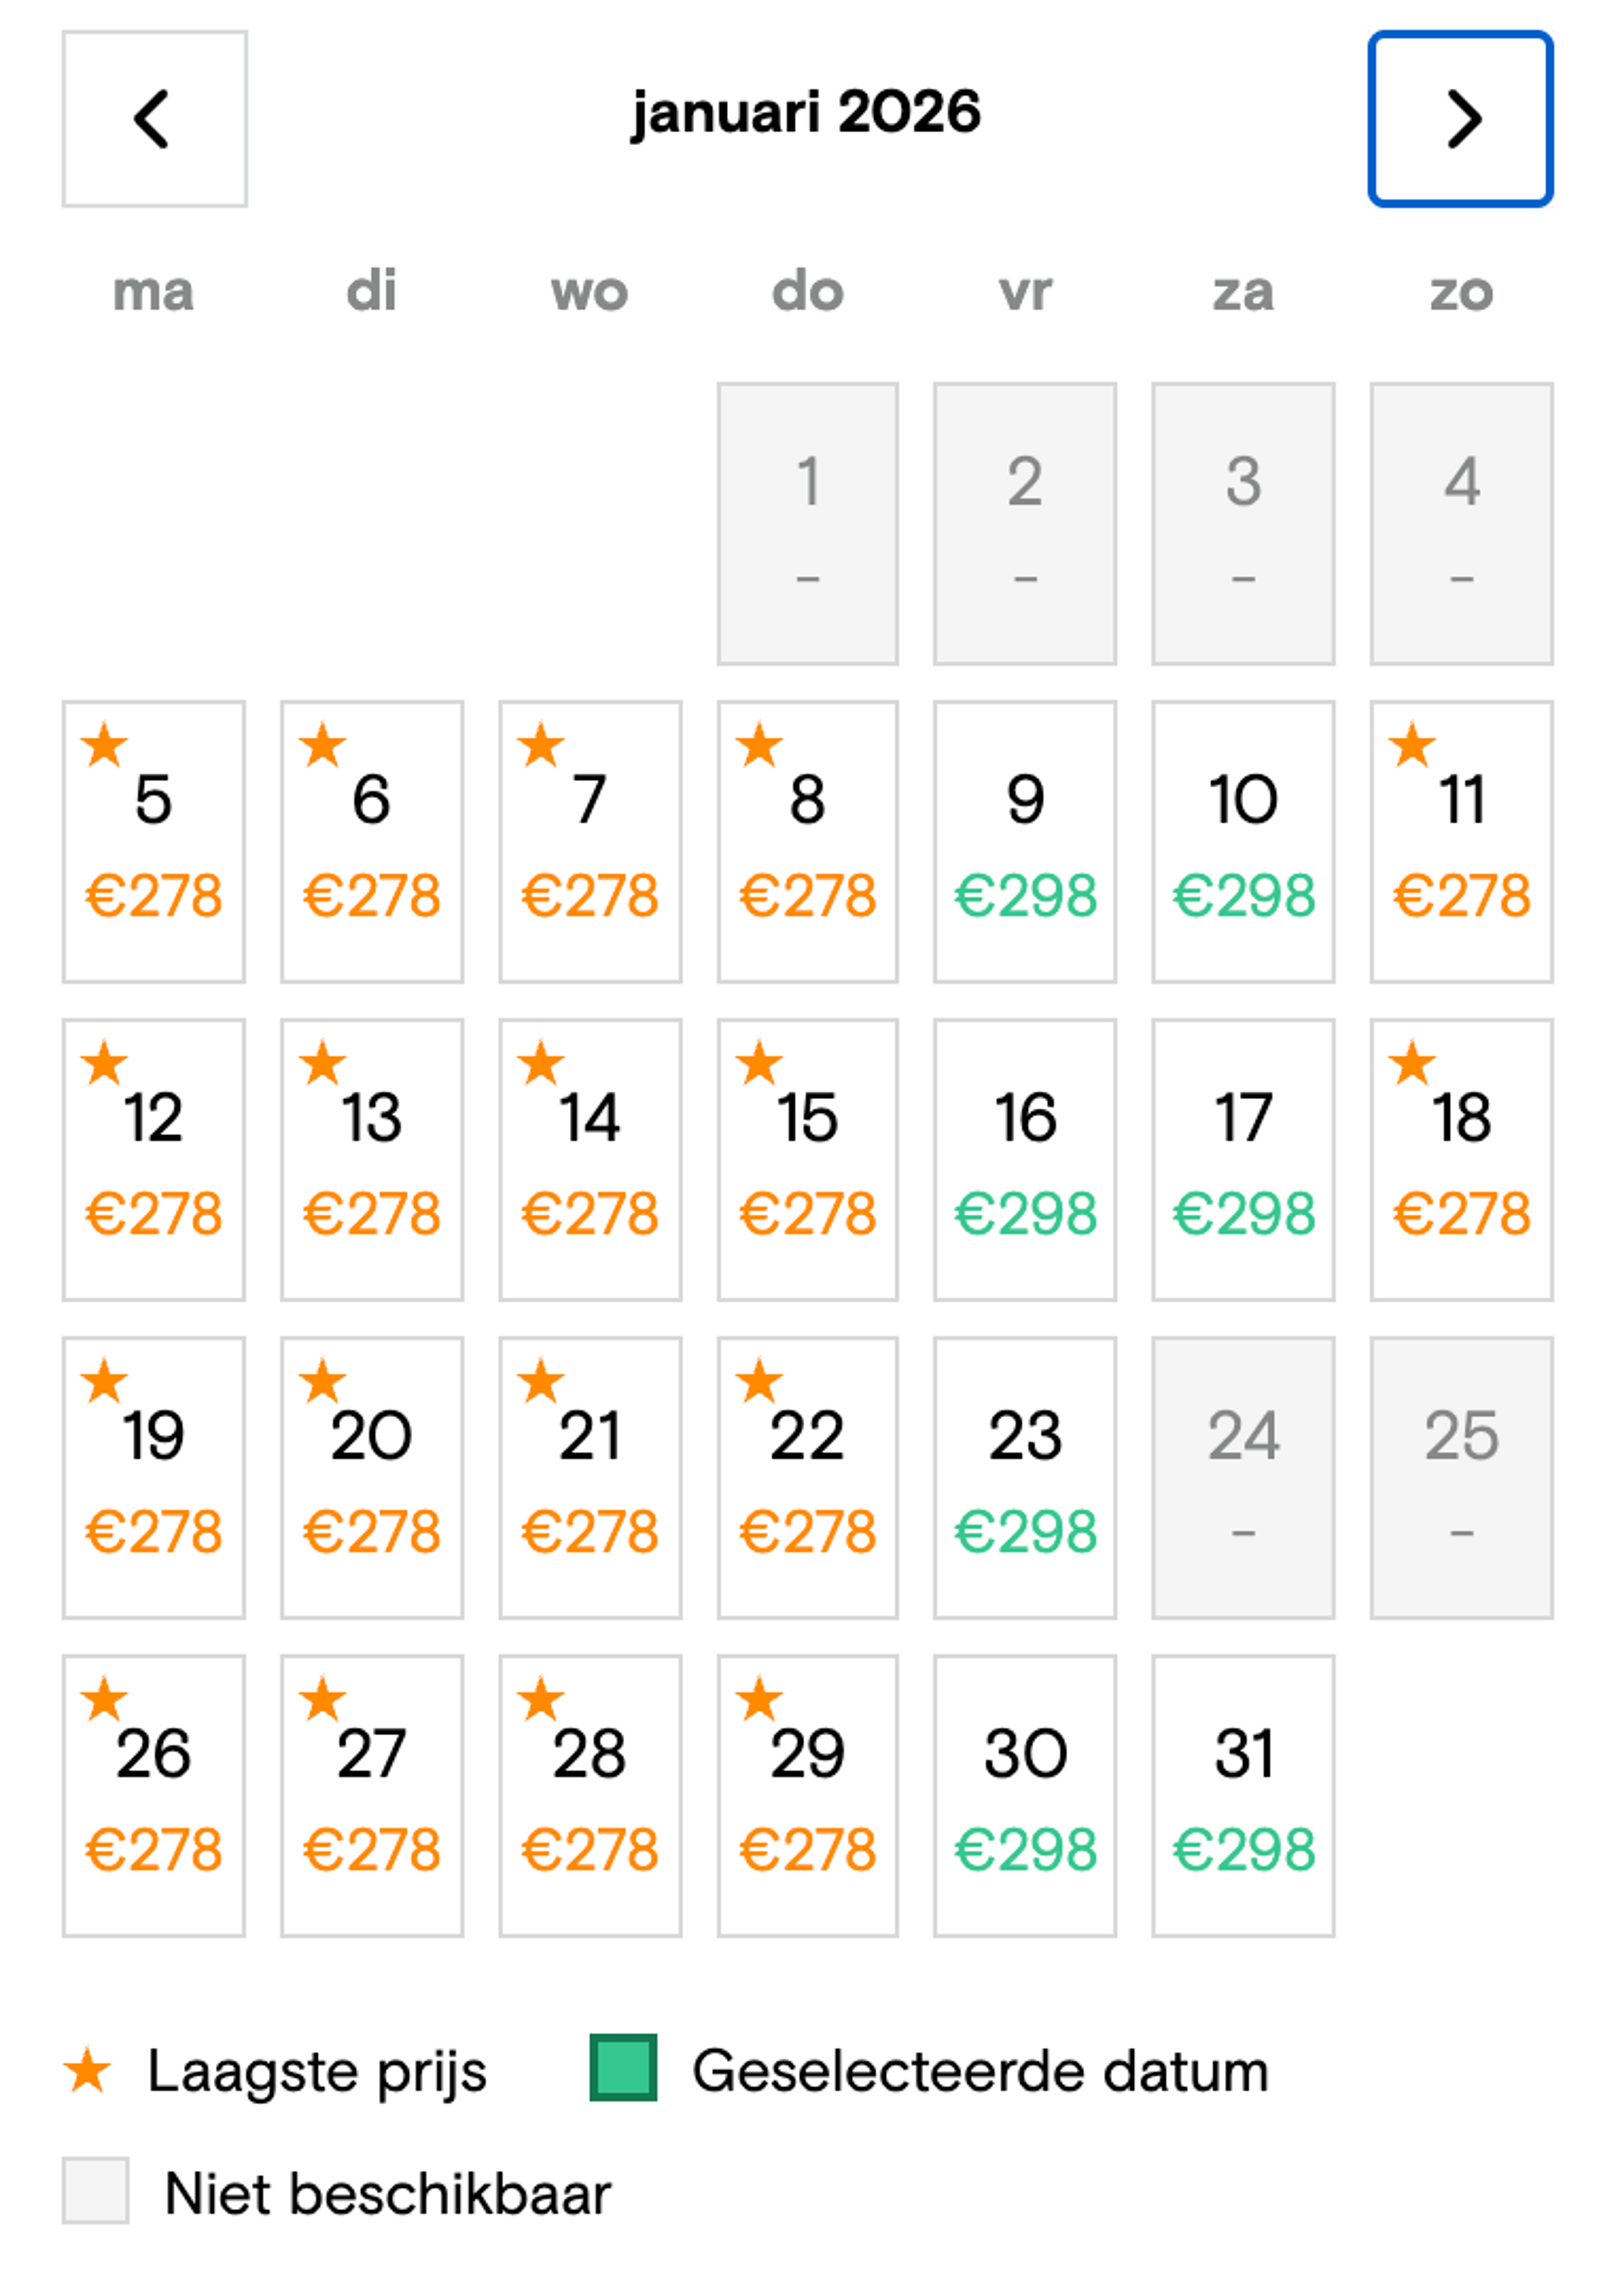Advance to the next month
The width and height of the screenshot is (1624, 2273).
tap(1461, 118)
